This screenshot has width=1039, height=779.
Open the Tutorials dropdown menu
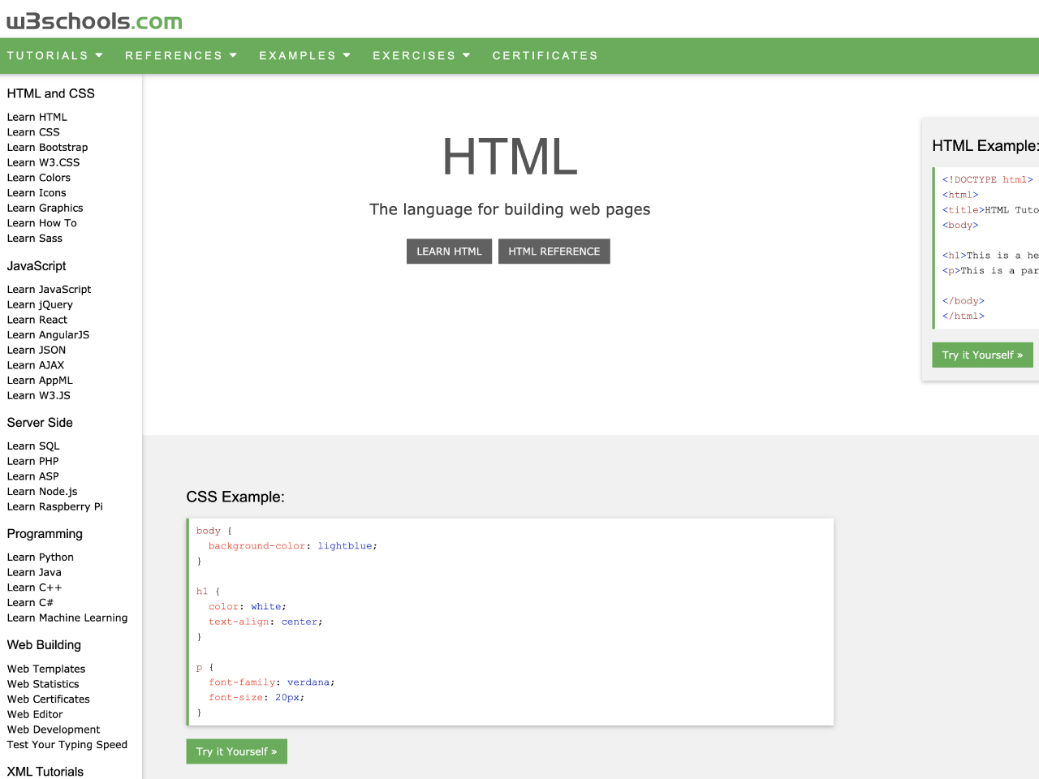pos(55,56)
